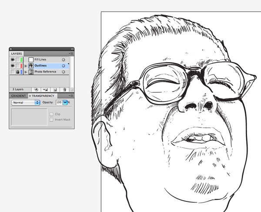Open the Opacity slider arrow
This screenshot has height=212, width=261.
65,103
